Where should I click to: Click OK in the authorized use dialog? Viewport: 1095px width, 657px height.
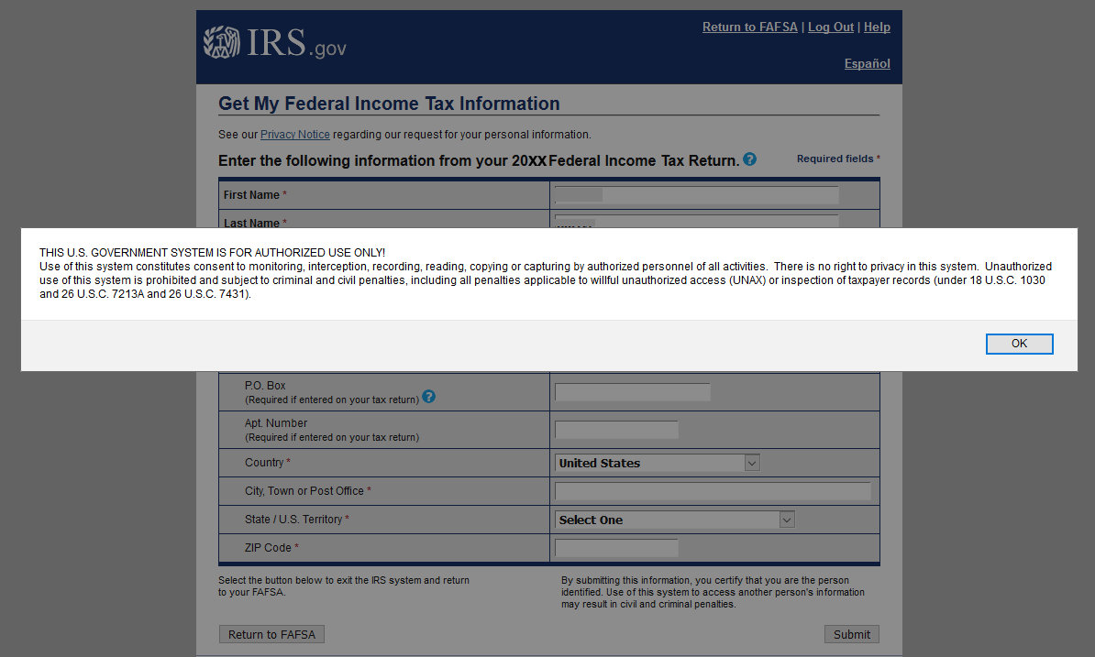click(1019, 344)
